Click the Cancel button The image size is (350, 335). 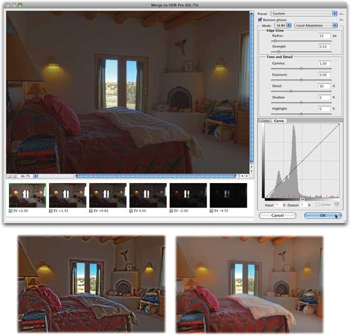(x=278, y=215)
